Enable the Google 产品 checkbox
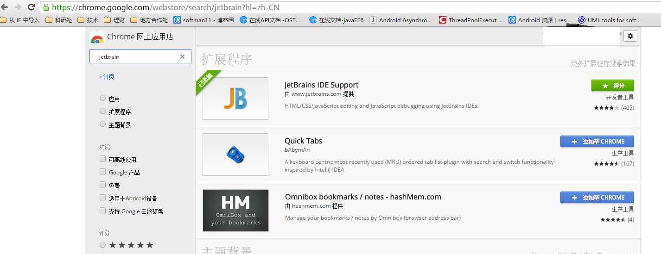661x254 pixels. (x=102, y=172)
